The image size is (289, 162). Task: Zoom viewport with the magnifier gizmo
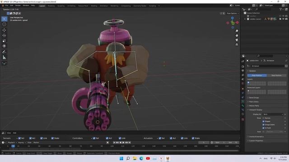[237, 31]
